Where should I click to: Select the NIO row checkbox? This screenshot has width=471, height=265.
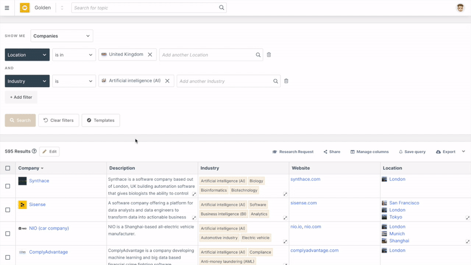click(x=8, y=233)
